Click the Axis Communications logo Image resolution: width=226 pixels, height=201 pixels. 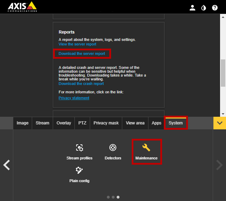click(22, 7)
